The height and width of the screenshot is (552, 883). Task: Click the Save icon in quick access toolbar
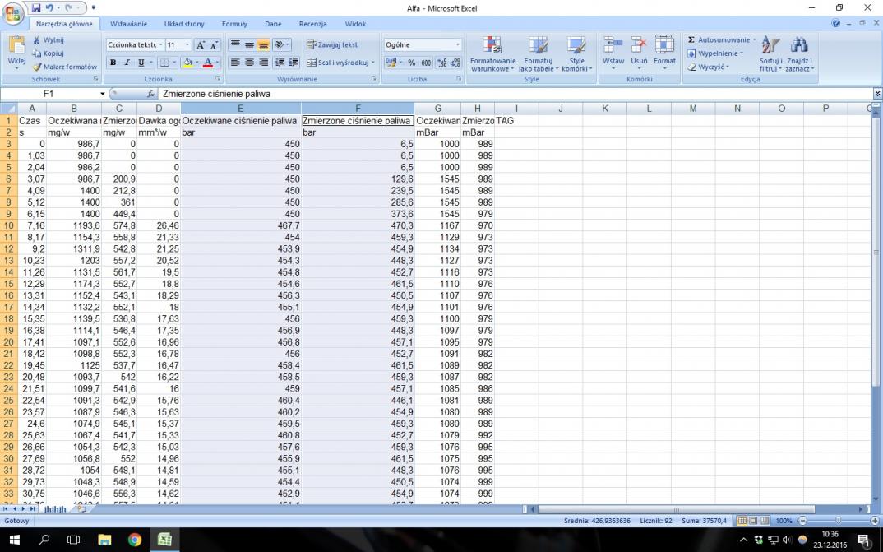36,7
